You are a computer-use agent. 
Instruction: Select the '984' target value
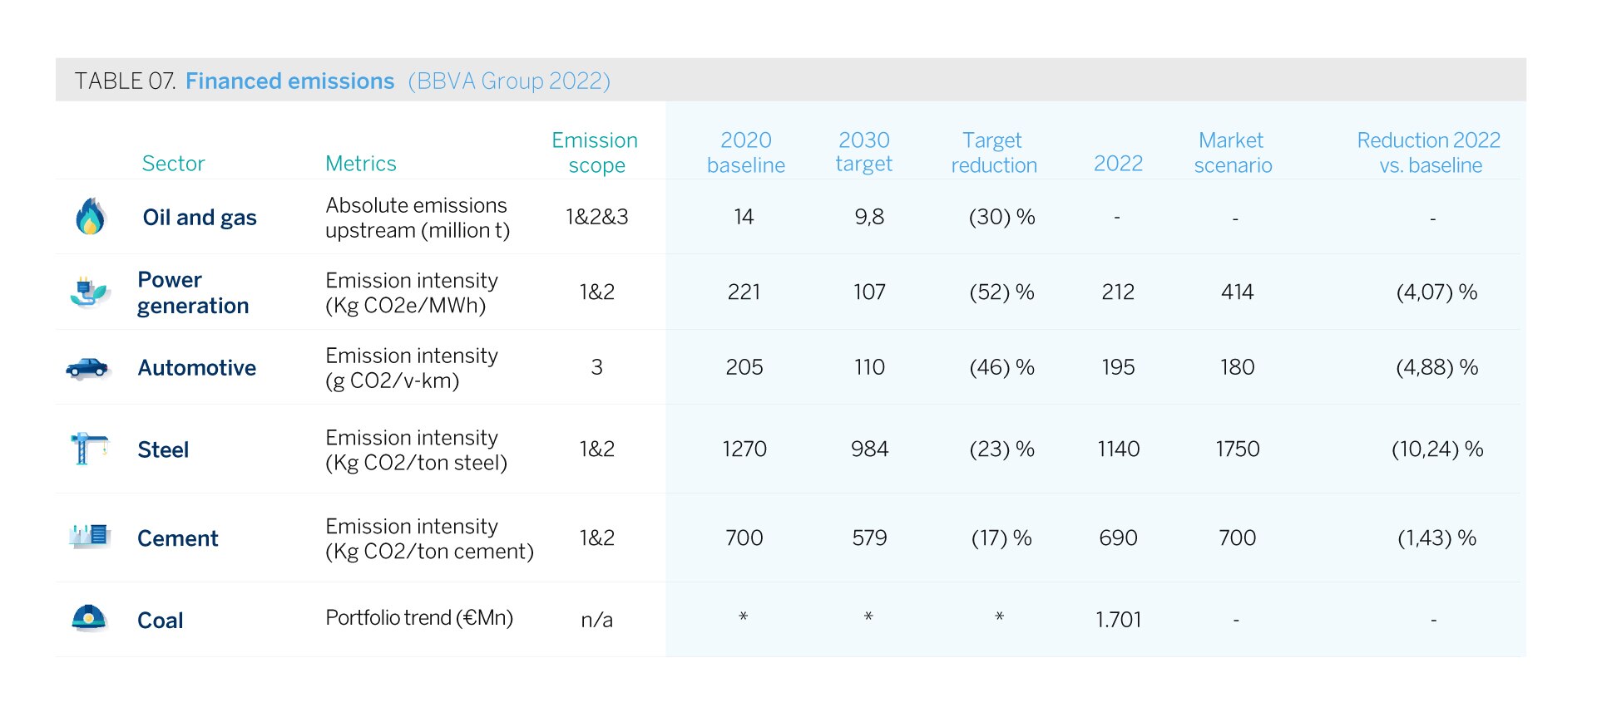point(869,449)
